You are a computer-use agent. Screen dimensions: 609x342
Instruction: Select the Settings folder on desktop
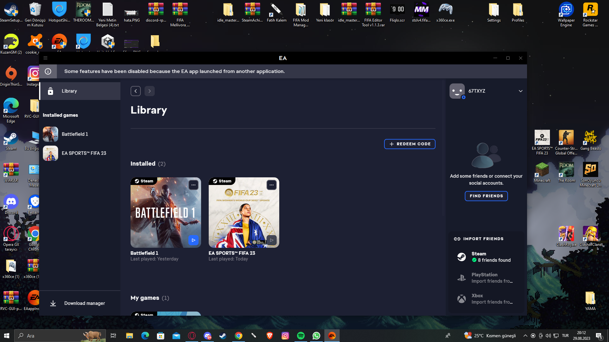494,13
